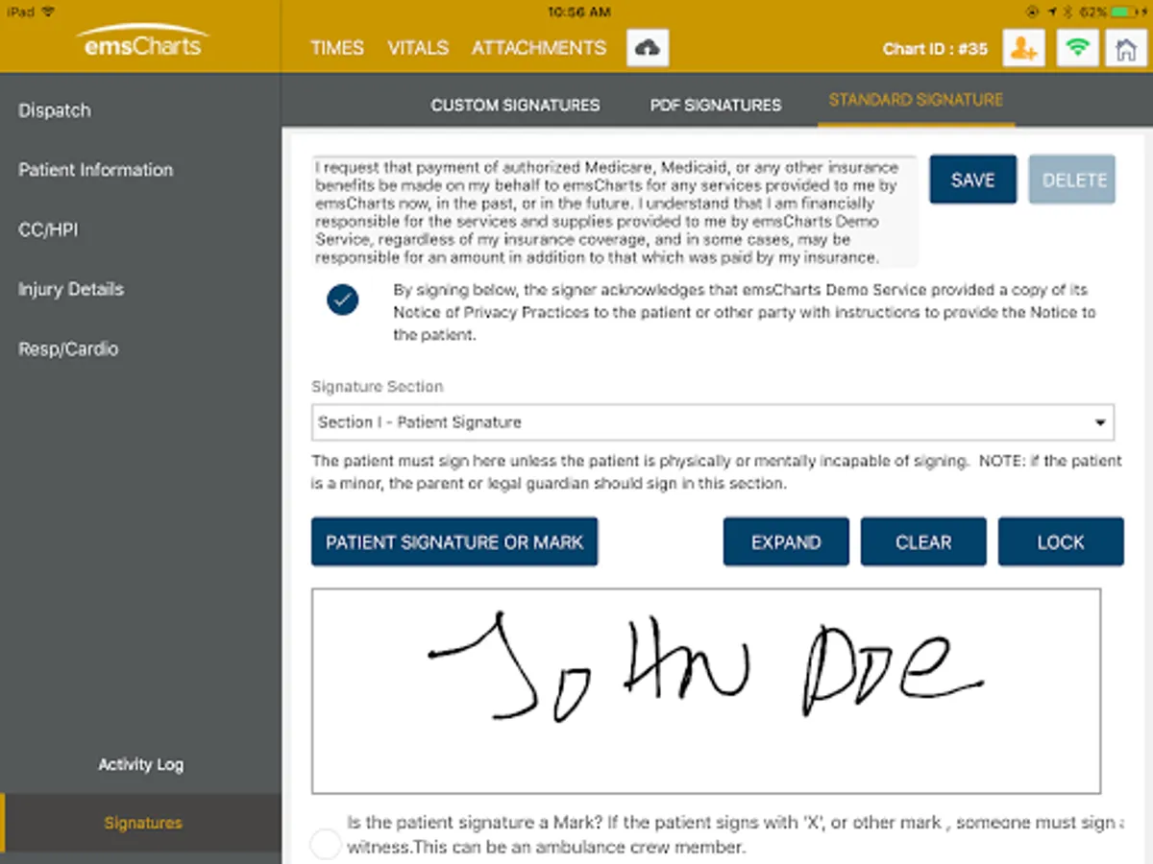This screenshot has height=864, width=1153.
Task: Click PATIENT SIGNATURE OR MARK button
Action: tap(454, 542)
